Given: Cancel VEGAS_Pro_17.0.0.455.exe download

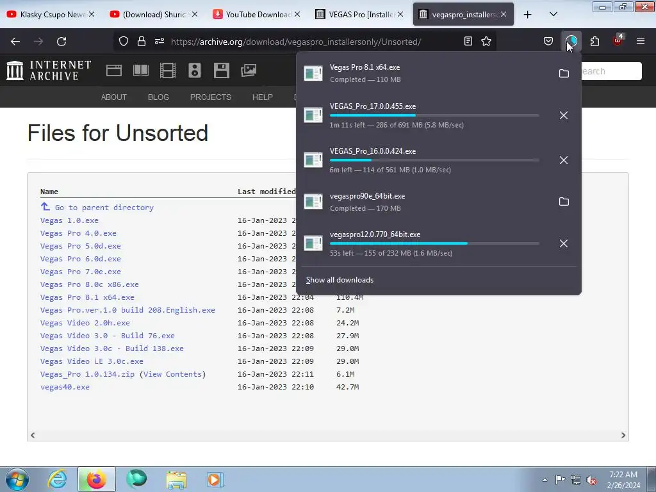Looking at the screenshot, I should [x=564, y=115].
